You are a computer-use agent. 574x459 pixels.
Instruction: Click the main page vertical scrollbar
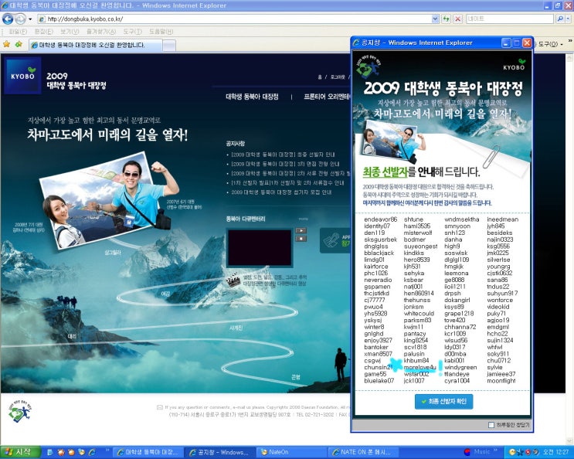tap(569, 249)
